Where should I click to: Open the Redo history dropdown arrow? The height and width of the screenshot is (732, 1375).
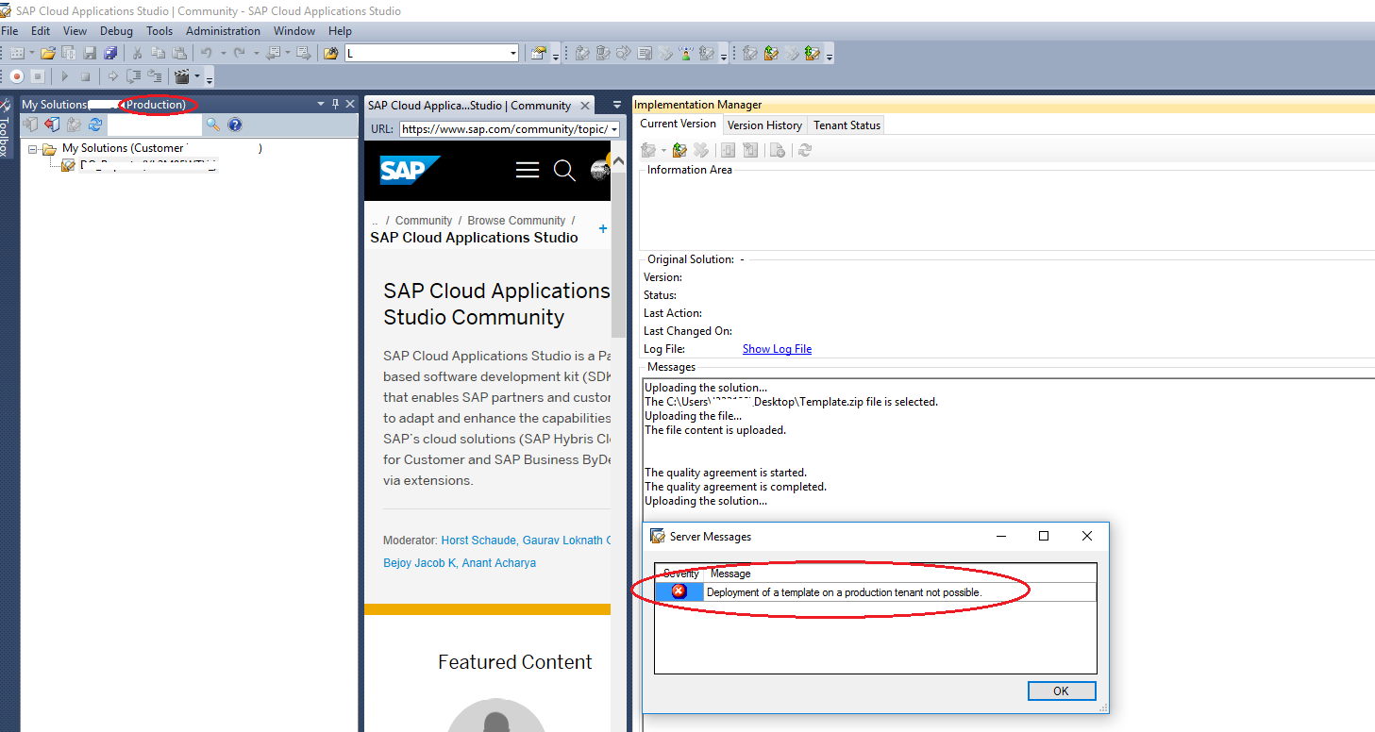[x=255, y=54]
